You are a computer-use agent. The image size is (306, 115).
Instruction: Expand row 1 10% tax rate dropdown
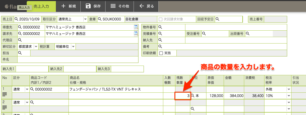[x=289, y=96]
